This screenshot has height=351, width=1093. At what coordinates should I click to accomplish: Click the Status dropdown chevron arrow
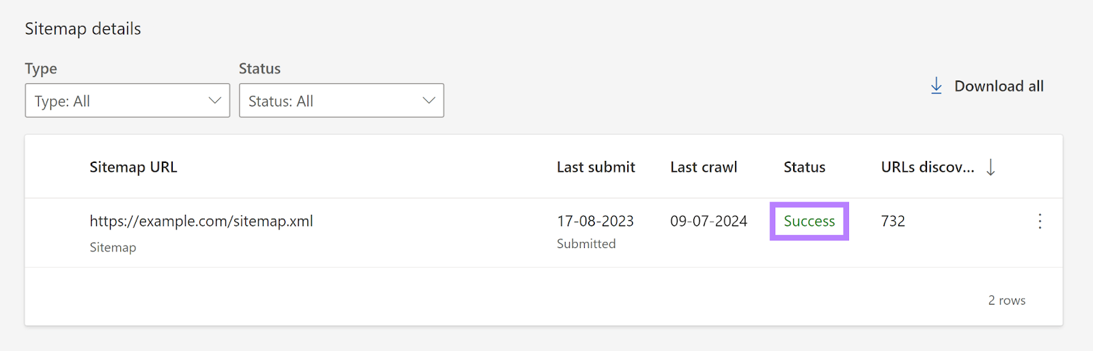point(428,101)
